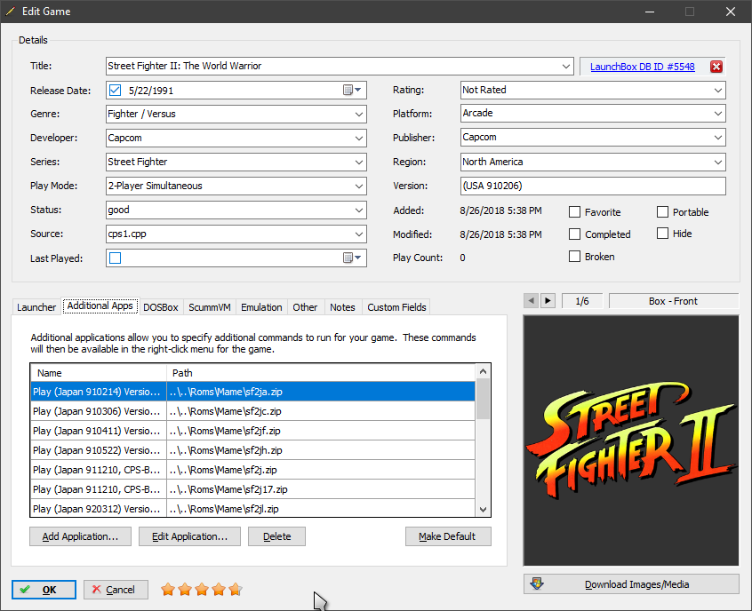
Task: Confirm changes with the OK button
Action: (44, 590)
